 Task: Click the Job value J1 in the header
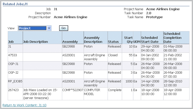pos(55,9)
